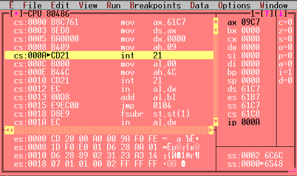This screenshot has width=297, height=176.
Task: Toggle the carry flag c=0
Action: pyautogui.click(x=285, y=22)
